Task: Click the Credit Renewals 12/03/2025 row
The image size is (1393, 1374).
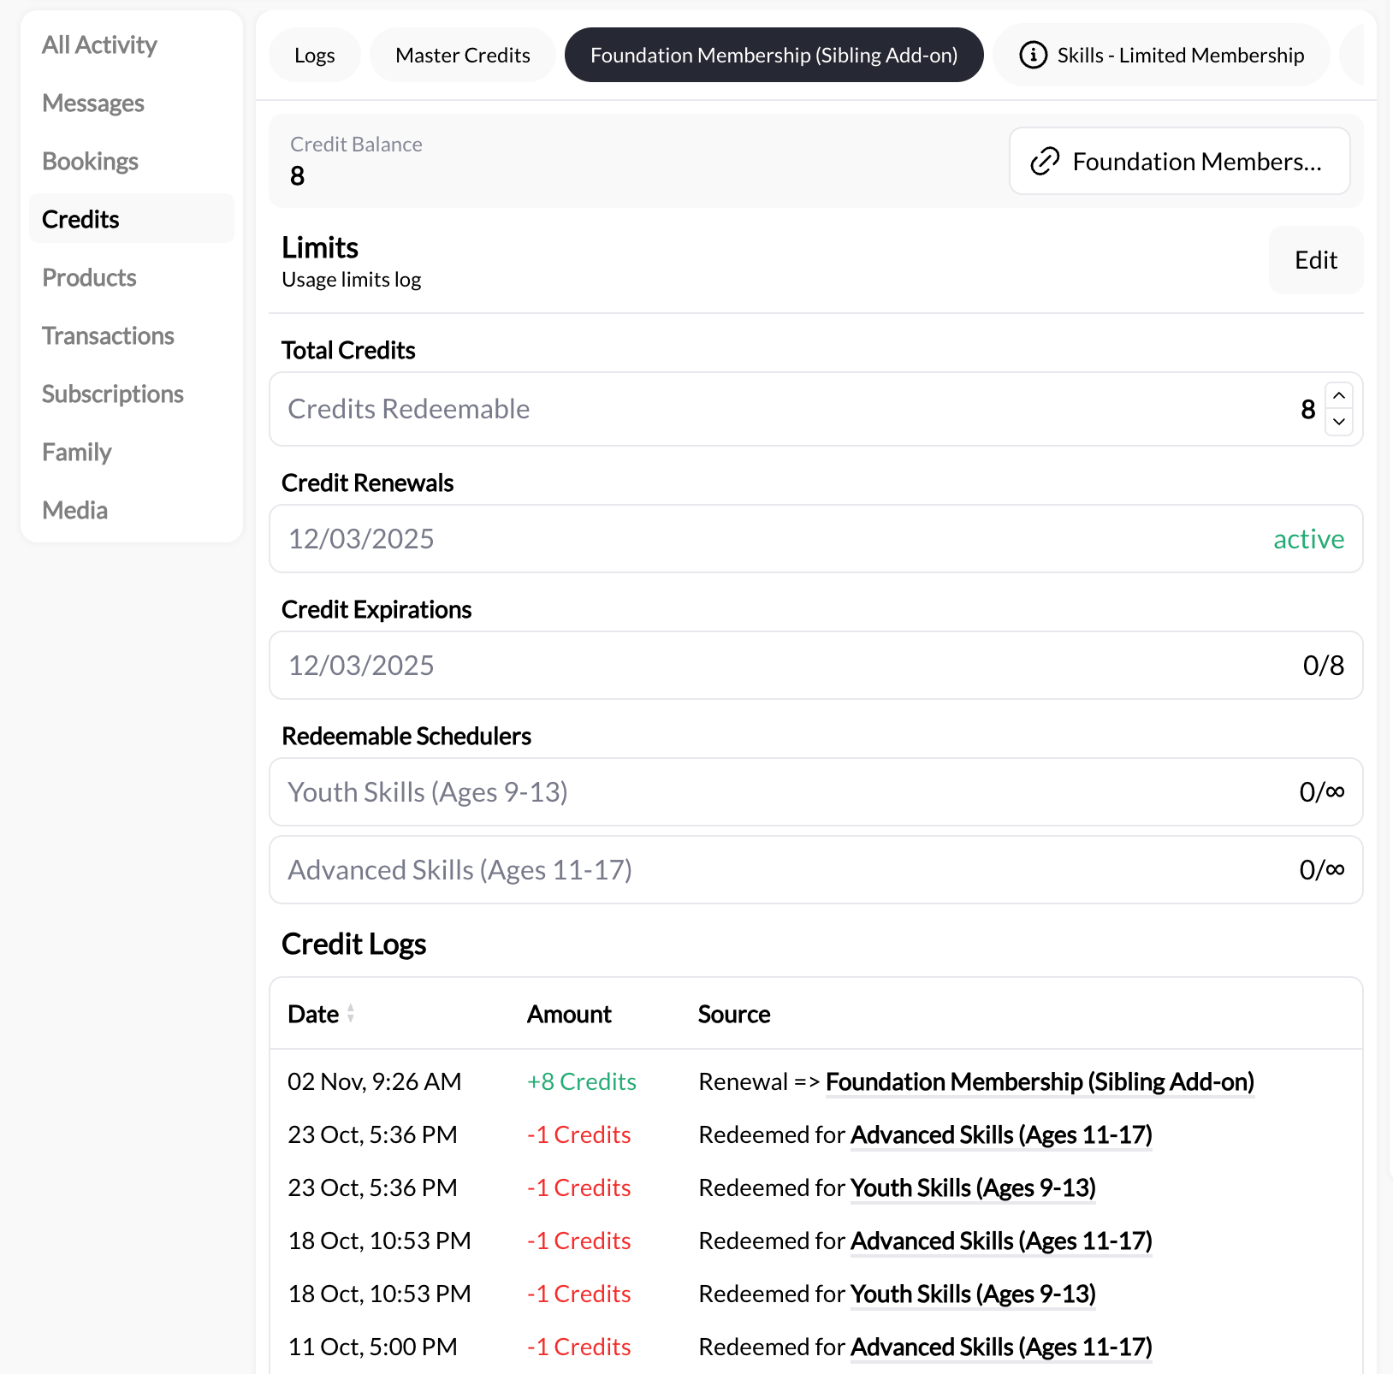Action: point(815,538)
